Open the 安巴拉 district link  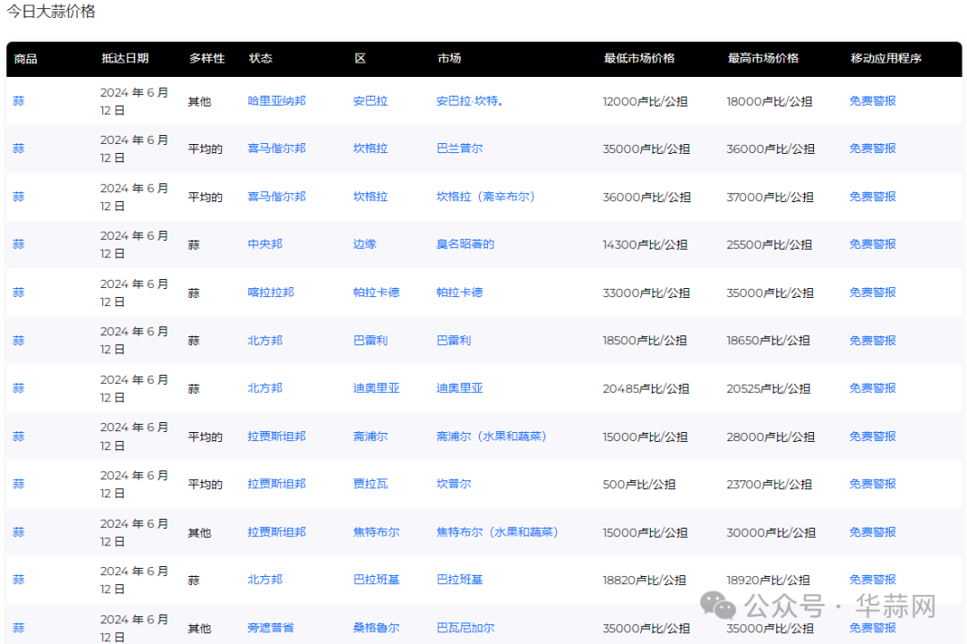[x=370, y=100]
